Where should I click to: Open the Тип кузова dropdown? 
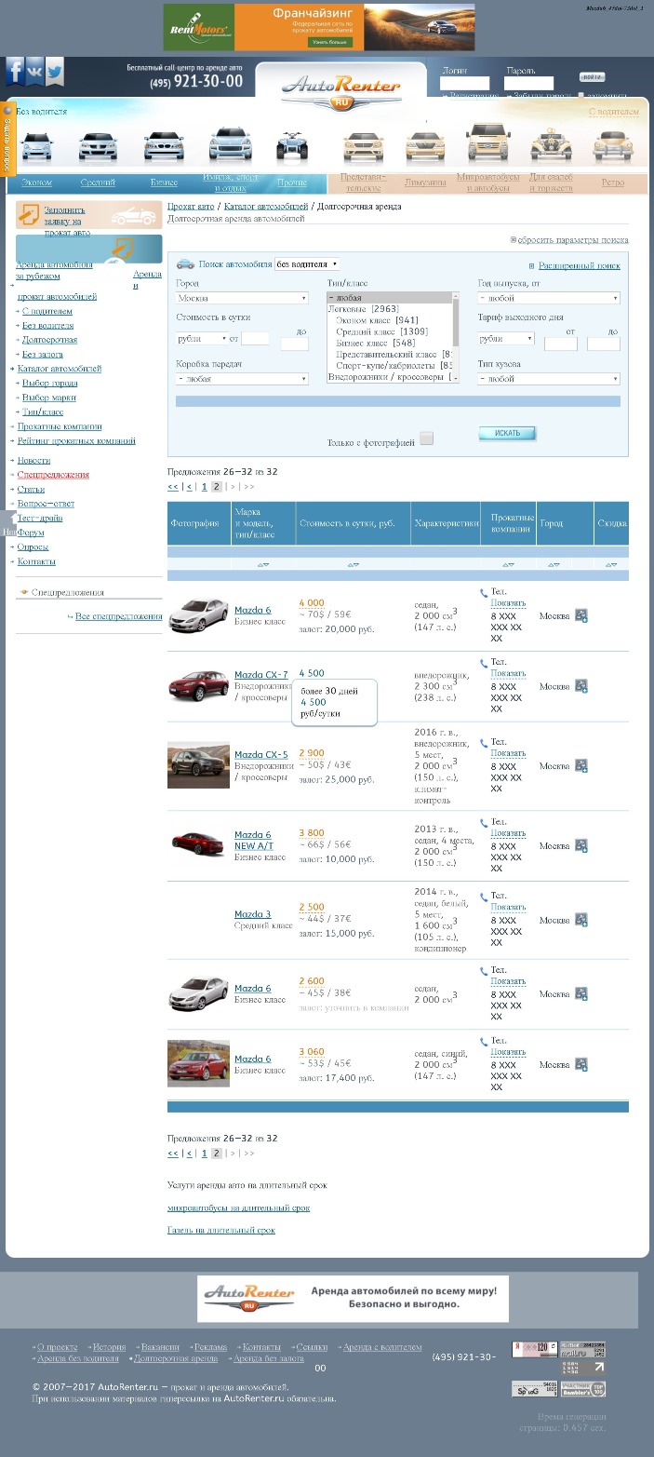tap(549, 379)
